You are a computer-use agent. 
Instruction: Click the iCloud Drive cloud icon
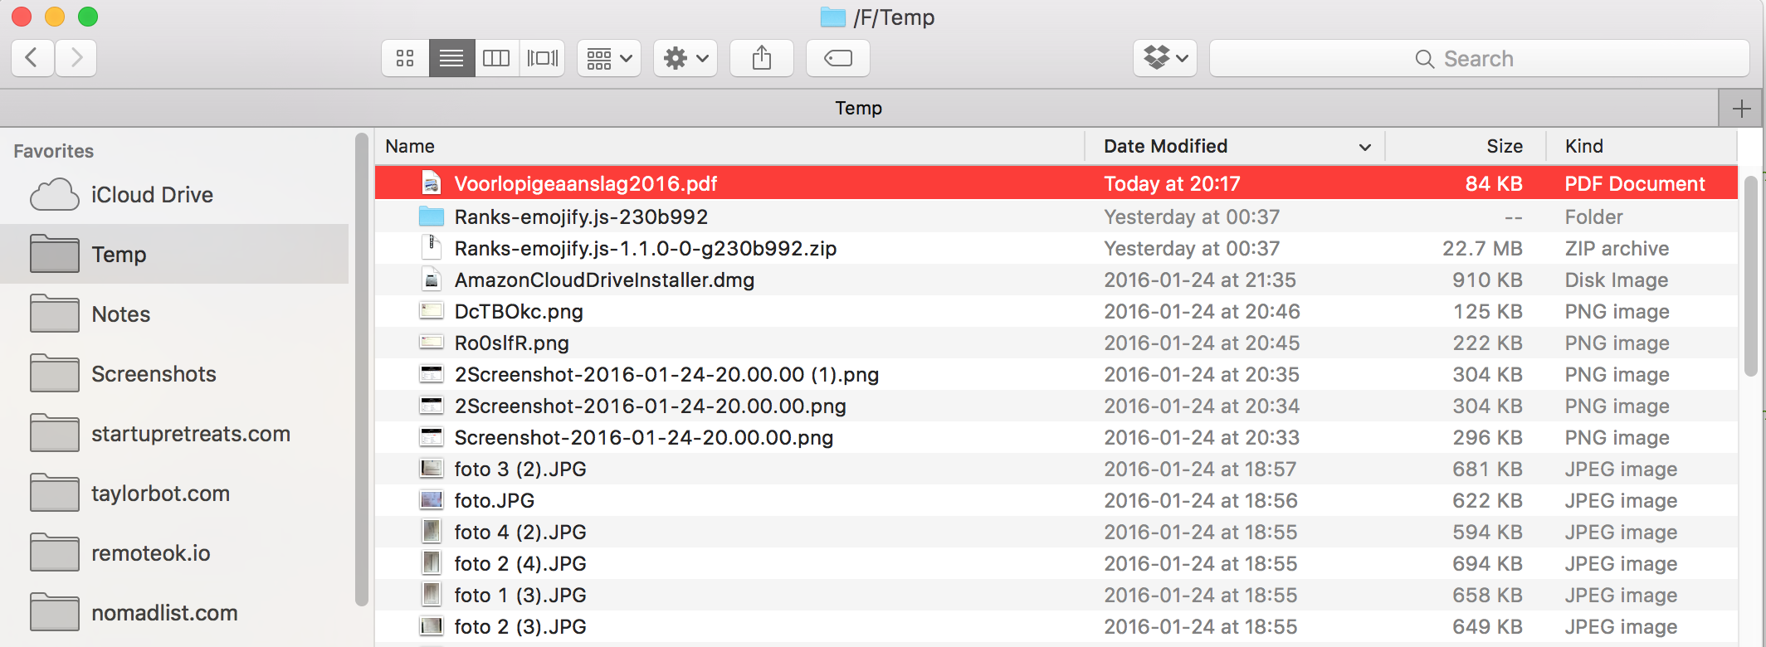pyautogui.click(x=55, y=195)
